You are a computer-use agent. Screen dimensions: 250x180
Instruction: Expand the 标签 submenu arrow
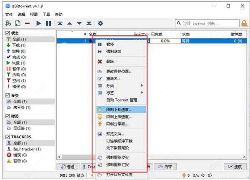(x=142, y=92)
